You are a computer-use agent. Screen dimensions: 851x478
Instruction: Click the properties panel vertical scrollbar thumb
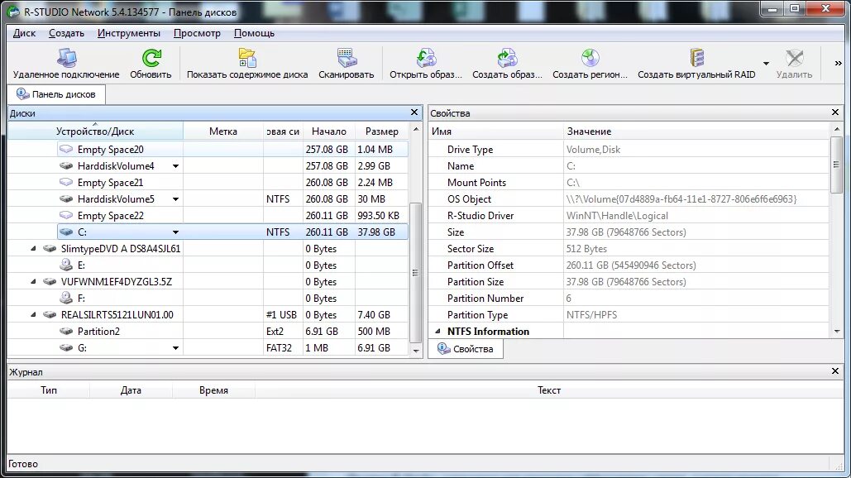836,165
